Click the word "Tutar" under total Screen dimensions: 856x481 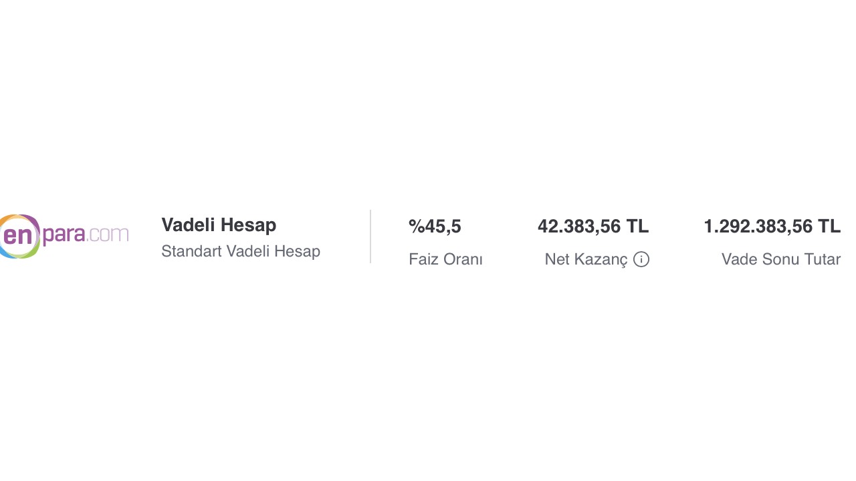tap(822, 259)
